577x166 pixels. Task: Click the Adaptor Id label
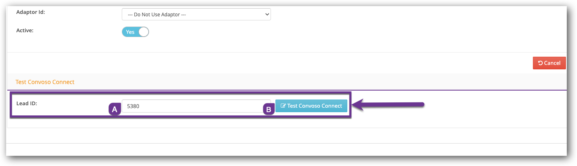pyautogui.click(x=31, y=12)
